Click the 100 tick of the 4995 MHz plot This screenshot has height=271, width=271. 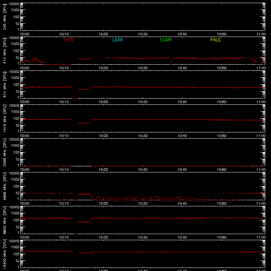point(16,186)
